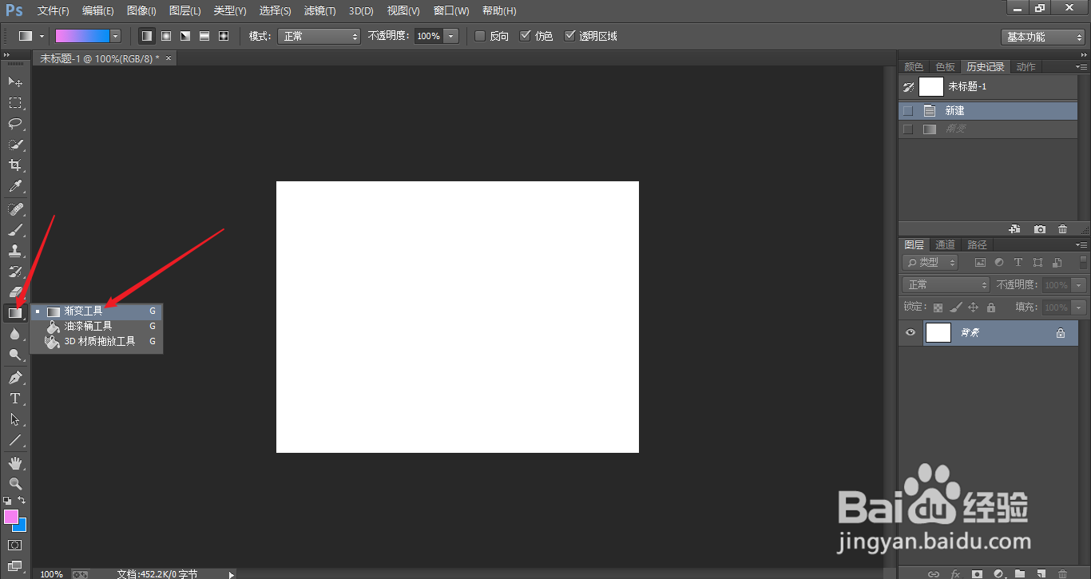1091x579 pixels.
Task: Click Quick Mask mode icon
Action: tap(15, 545)
